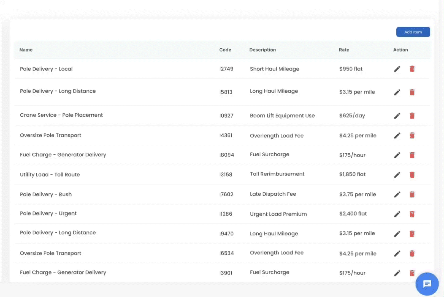Click the Code column header
Image resolution: width=444 pixels, height=297 pixels.
coord(225,50)
